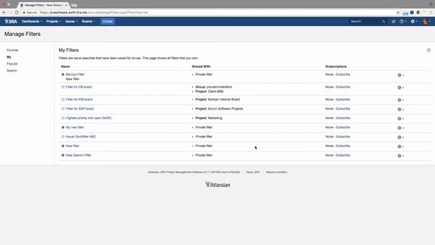The height and width of the screenshot is (245, 435).
Task: Subscribe to Highest priority and open (MAR)
Action: pos(343,118)
